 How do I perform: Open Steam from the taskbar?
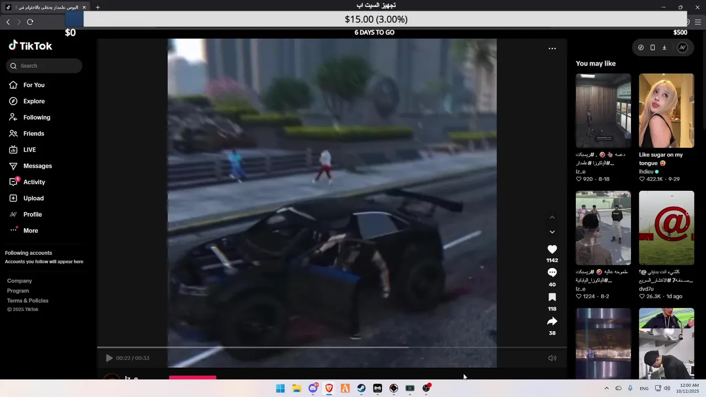pyautogui.click(x=361, y=388)
